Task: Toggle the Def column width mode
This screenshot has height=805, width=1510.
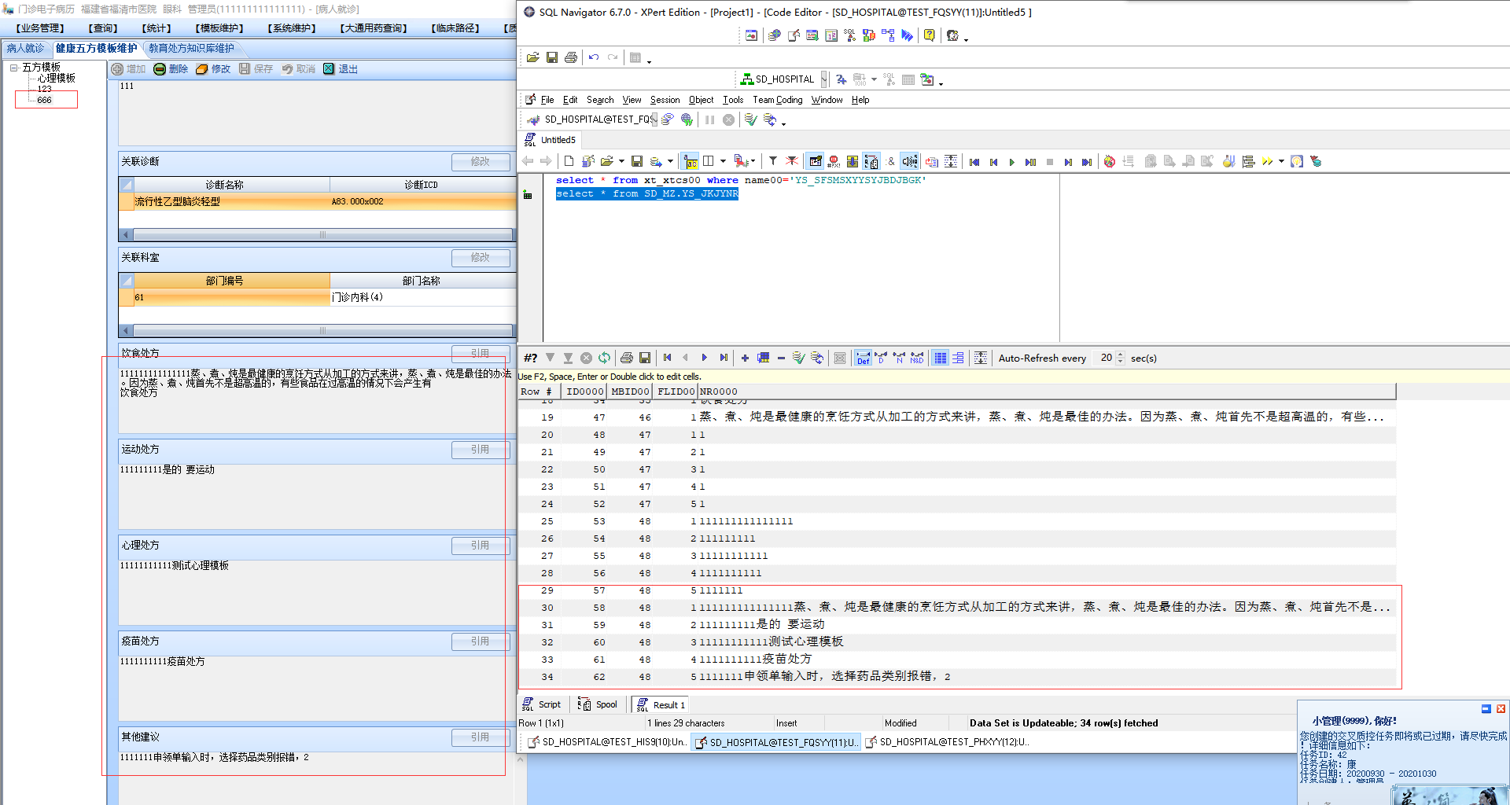Action: [863, 358]
